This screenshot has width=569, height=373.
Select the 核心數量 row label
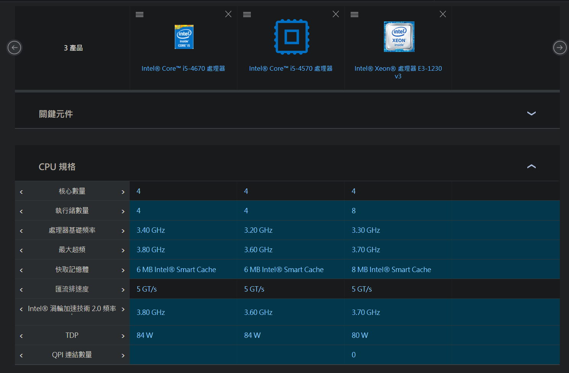(x=72, y=191)
